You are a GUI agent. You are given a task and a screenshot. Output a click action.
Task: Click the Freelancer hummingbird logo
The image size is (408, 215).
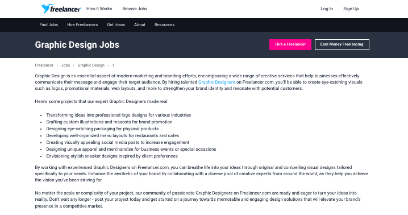(61, 9)
